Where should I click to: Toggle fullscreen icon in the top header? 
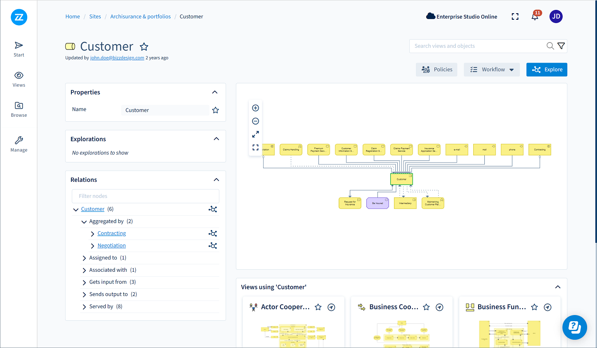point(515,16)
